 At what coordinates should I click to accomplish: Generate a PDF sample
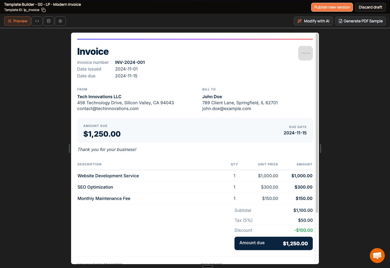pos(360,21)
